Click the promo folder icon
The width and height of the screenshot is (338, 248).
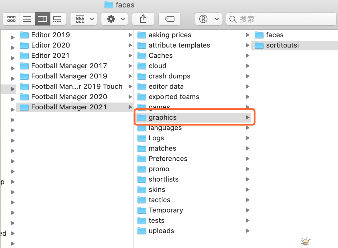coord(142,169)
